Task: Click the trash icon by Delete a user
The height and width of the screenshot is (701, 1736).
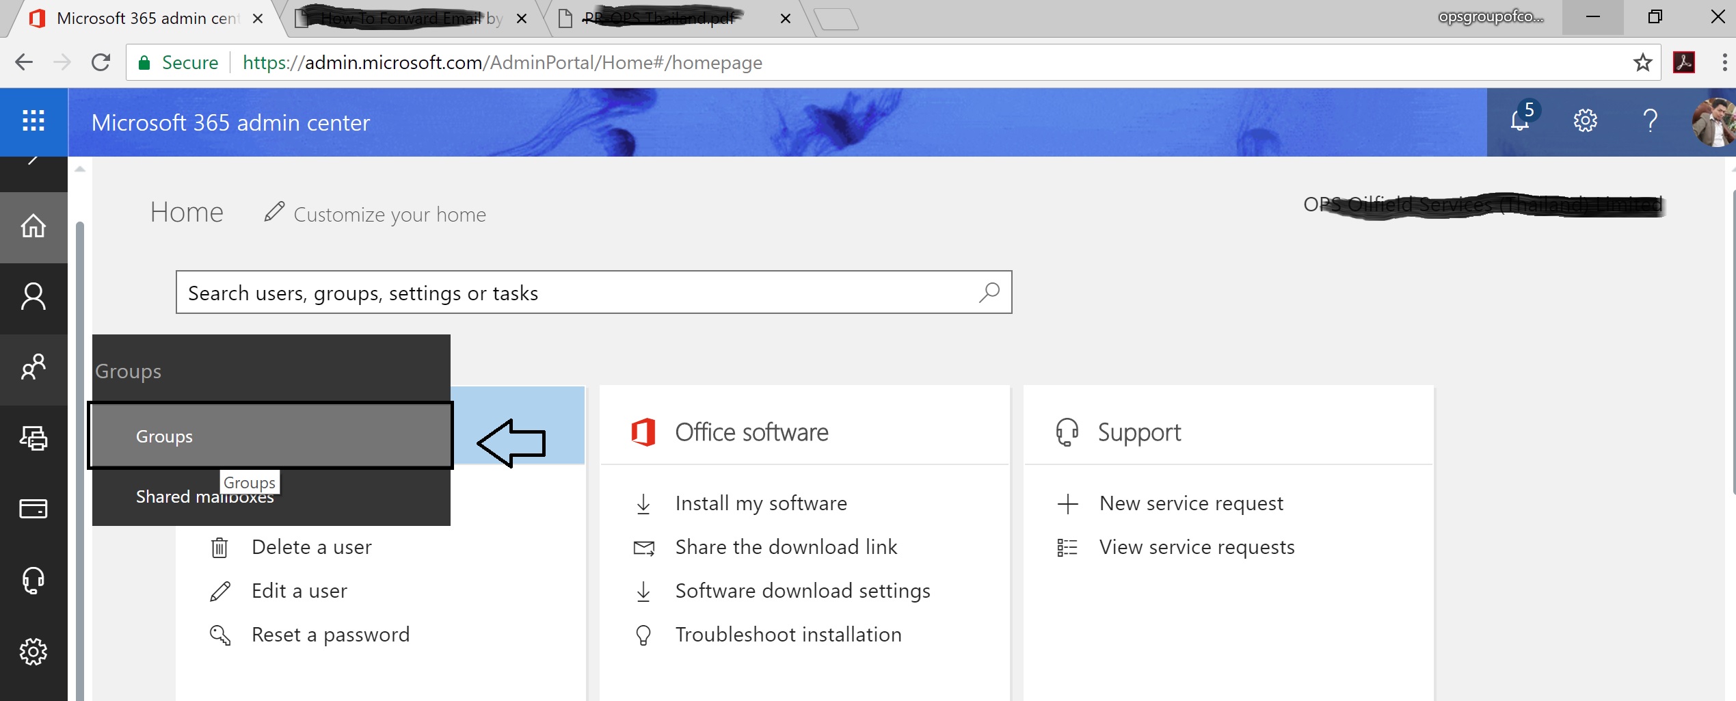Action: (x=219, y=547)
